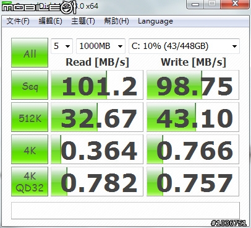Select the 4K read value 0.364
Screen dimensions: 251x228
pos(97,149)
